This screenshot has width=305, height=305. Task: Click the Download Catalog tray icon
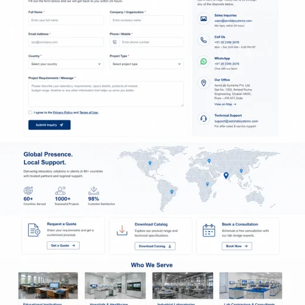(x=122, y=231)
